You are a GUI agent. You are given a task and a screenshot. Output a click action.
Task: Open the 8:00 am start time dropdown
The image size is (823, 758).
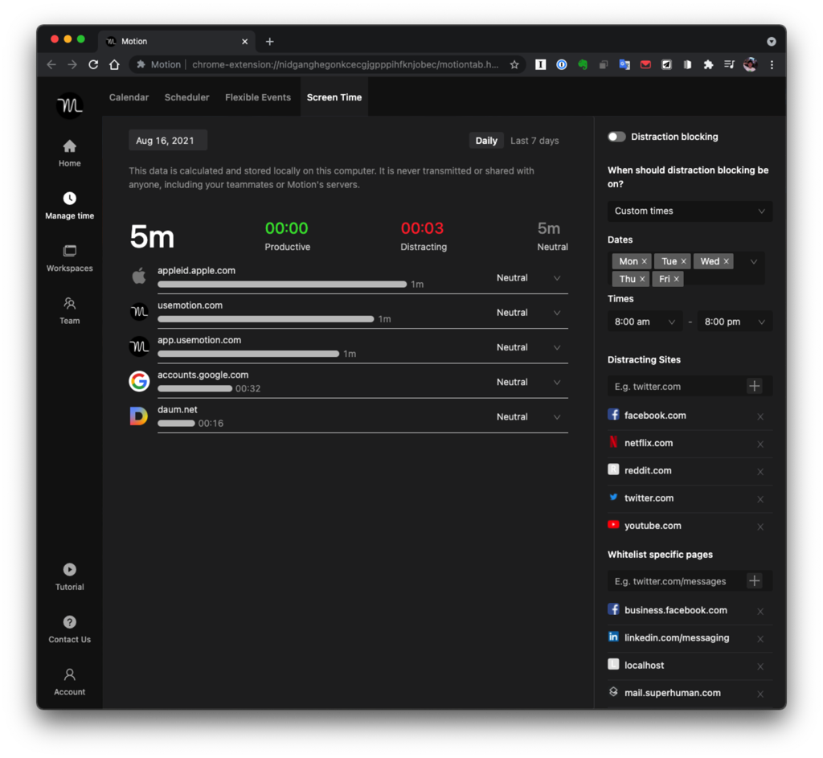[645, 322]
